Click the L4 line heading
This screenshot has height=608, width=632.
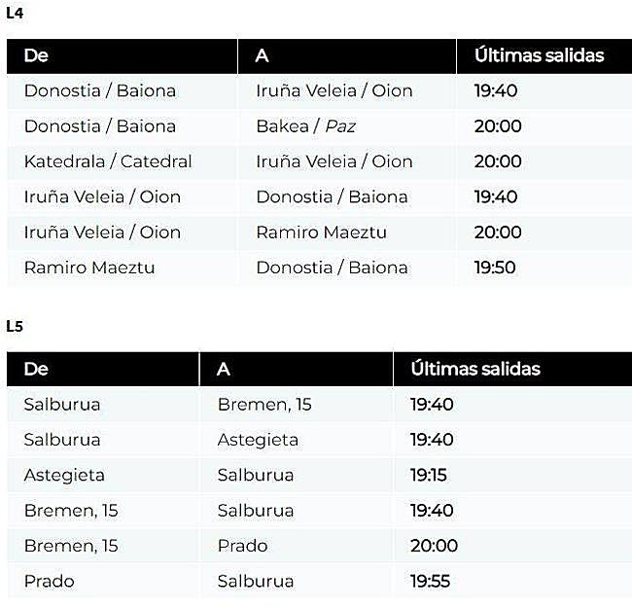(x=15, y=14)
